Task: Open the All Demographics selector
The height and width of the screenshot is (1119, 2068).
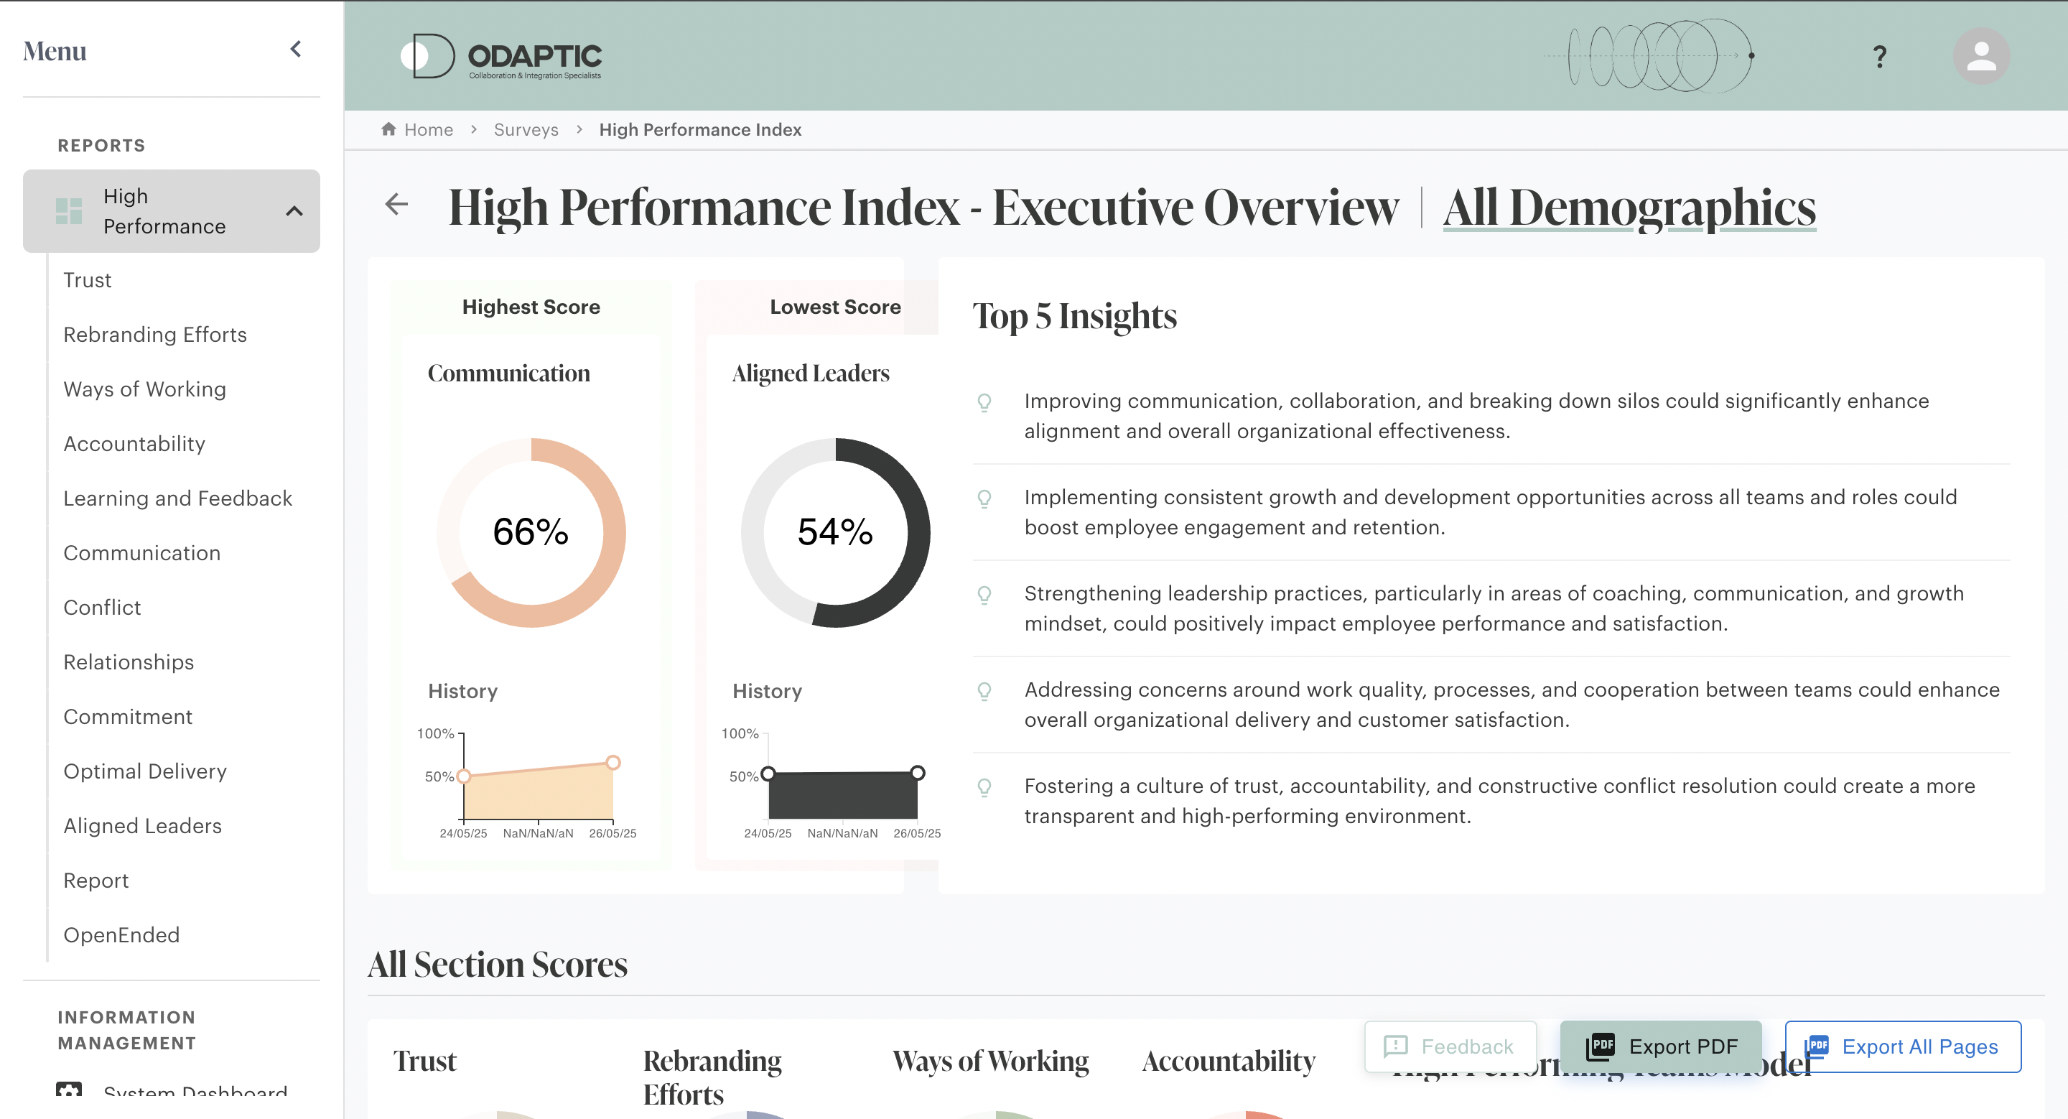Action: point(1629,208)
